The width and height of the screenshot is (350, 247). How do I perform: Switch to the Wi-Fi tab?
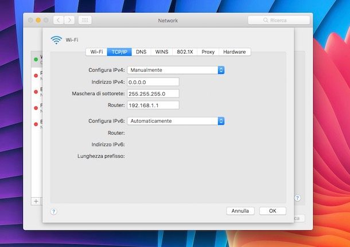tap(96, 52)
